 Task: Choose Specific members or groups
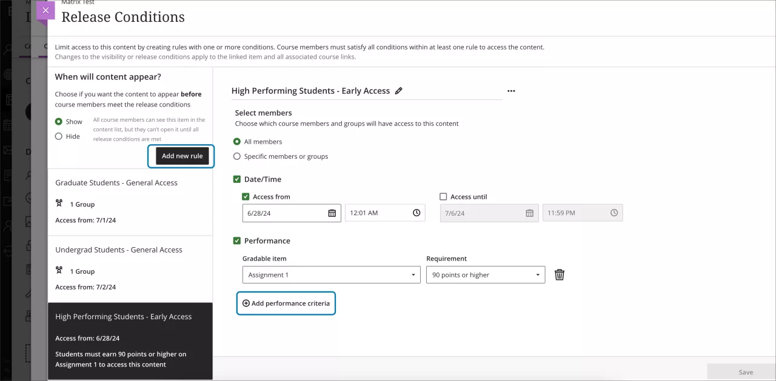click(236, 156)
